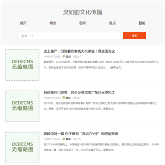
Task: Click the 商业 category tag under 科创板 article
Action: [68, 98]
